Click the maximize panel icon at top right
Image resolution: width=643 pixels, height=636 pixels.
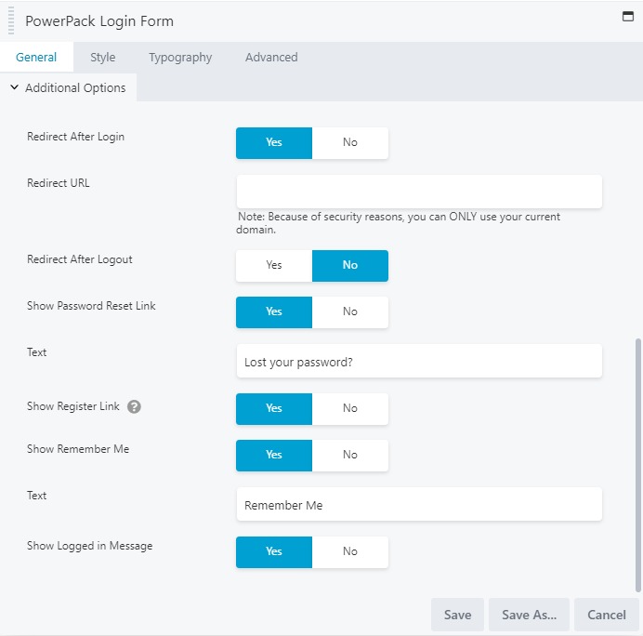coord(628,17)
